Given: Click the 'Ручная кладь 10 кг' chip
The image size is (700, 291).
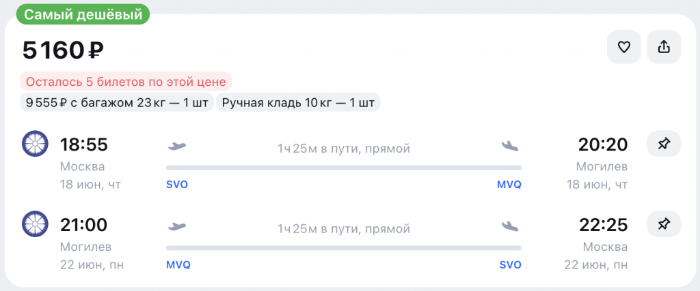Looking at the screenshot, I should tap(298, 104).
